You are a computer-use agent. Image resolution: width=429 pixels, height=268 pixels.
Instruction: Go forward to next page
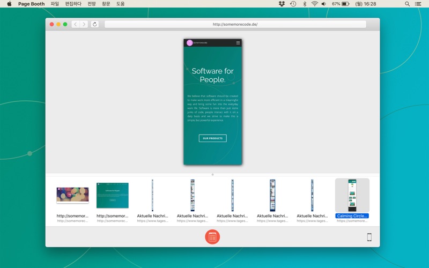tap(84, 24)
